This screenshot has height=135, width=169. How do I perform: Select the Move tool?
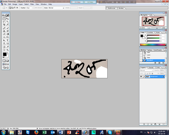coord(7,19)
